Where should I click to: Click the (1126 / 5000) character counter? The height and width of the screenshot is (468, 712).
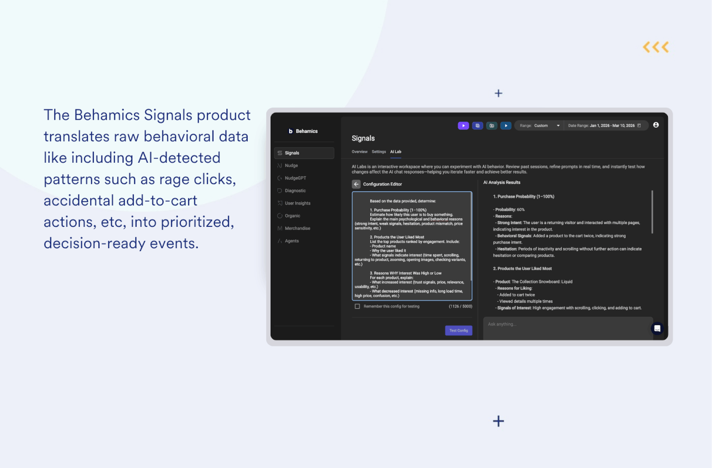[x=460, y=307]
